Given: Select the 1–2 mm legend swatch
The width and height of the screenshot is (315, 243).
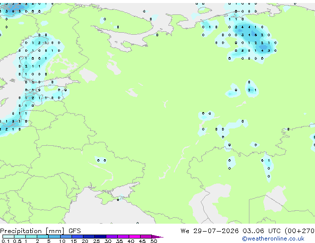Looking at the screenshot, I should (x=31, y=237).
